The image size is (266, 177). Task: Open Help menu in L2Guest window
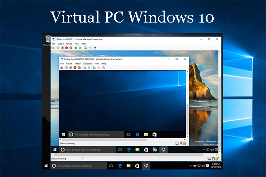pyautogui.click(x=104, y=64)
